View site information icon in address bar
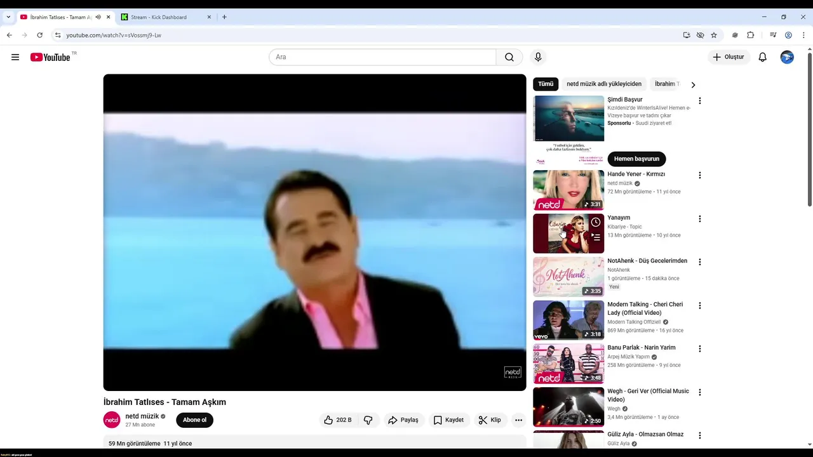The width and height of the screenshot is (813, 457). click(x=58, y=36)
